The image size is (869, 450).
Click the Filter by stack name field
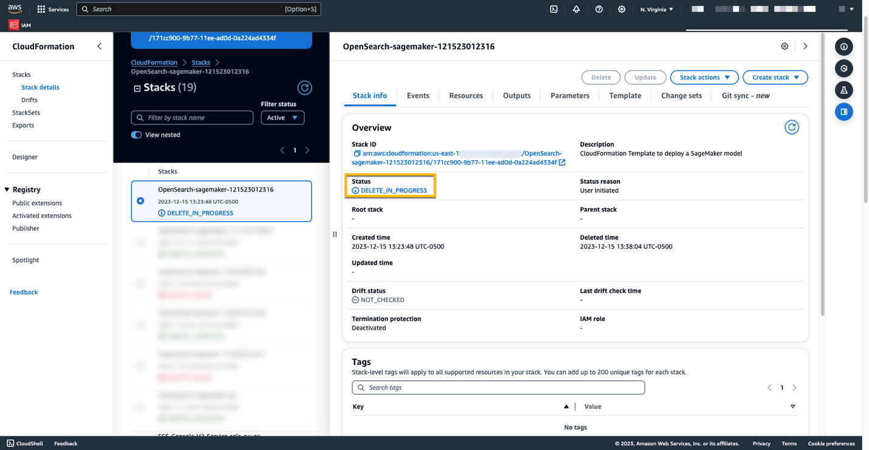(192, 118)
